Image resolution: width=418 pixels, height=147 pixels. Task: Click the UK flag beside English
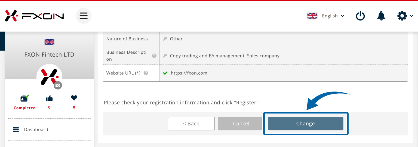click(x=312, y=16)
